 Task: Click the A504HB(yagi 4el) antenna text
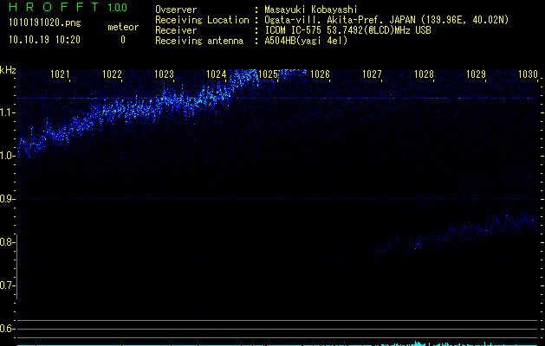(306, 41)
